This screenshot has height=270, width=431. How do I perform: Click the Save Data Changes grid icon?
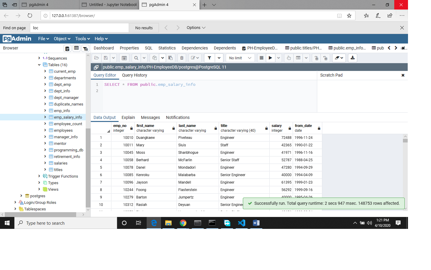(124, 58)
